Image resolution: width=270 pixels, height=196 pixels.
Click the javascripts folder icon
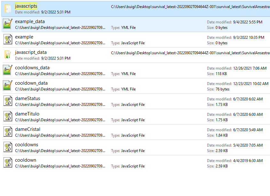7,9
